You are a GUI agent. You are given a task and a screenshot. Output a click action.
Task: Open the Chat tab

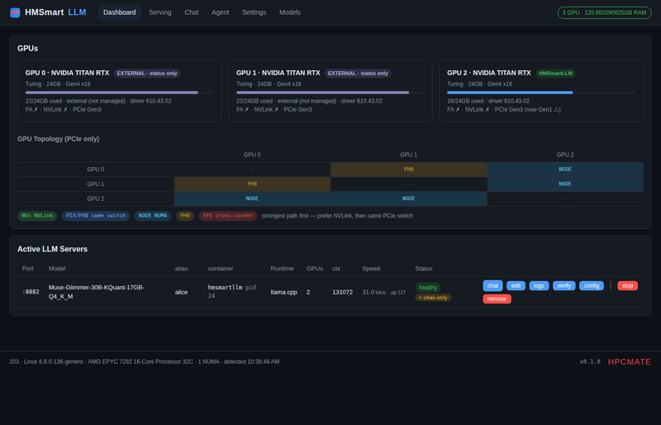(192, 12)
